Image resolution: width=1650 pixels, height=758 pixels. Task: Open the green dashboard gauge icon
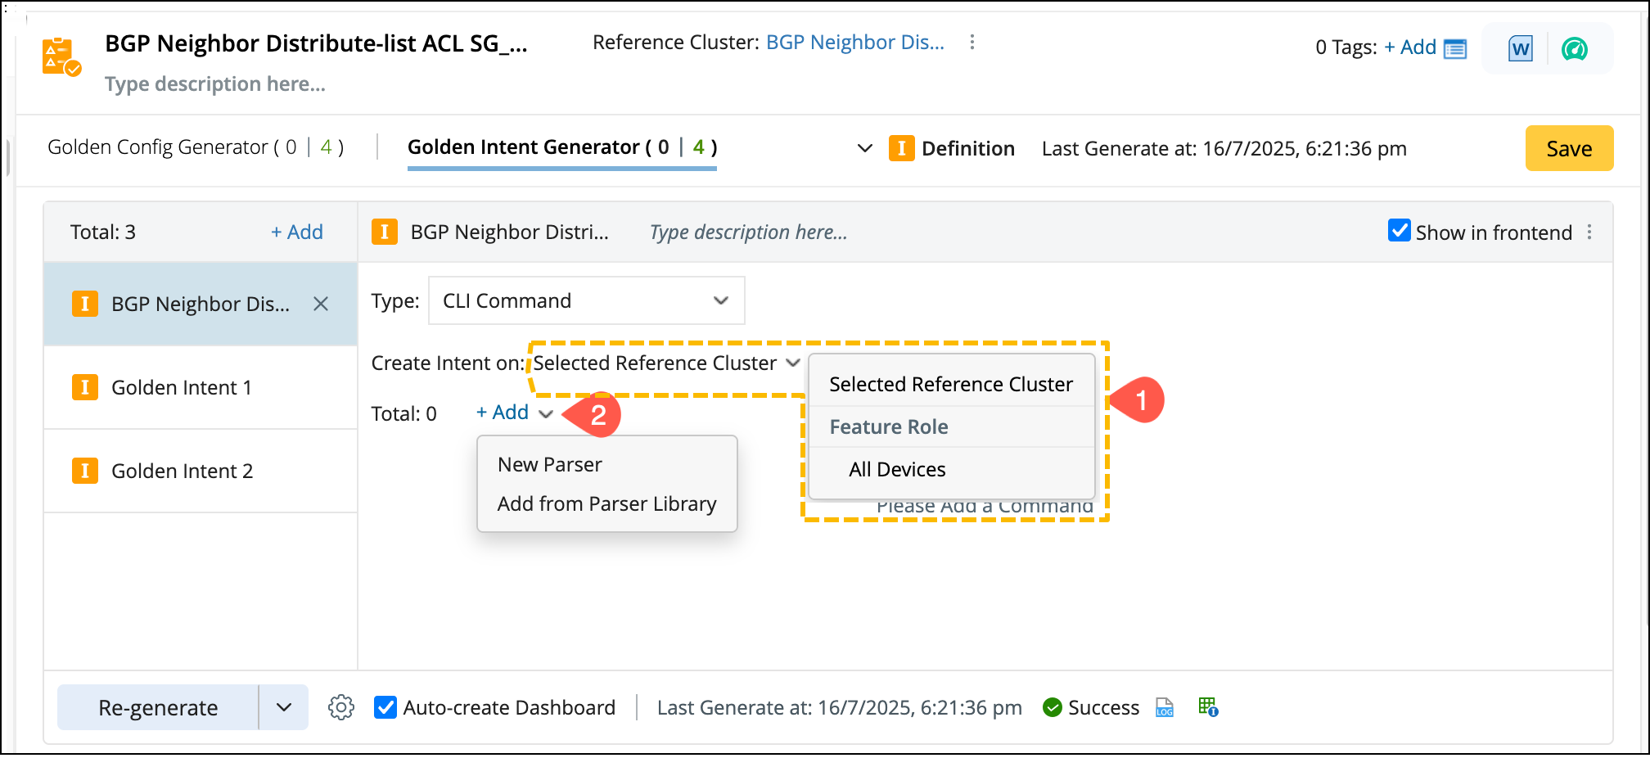(x=1574, y=49)
